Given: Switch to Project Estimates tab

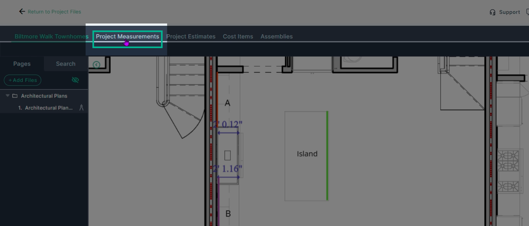Looking at the screenshot, I should tap(191, 37).
